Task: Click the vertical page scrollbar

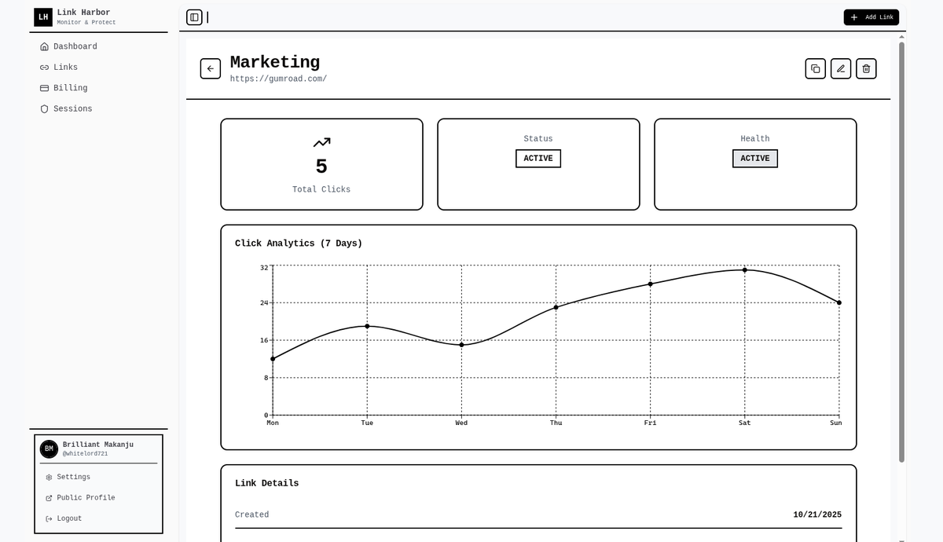Action: click(x=902, y=251)
